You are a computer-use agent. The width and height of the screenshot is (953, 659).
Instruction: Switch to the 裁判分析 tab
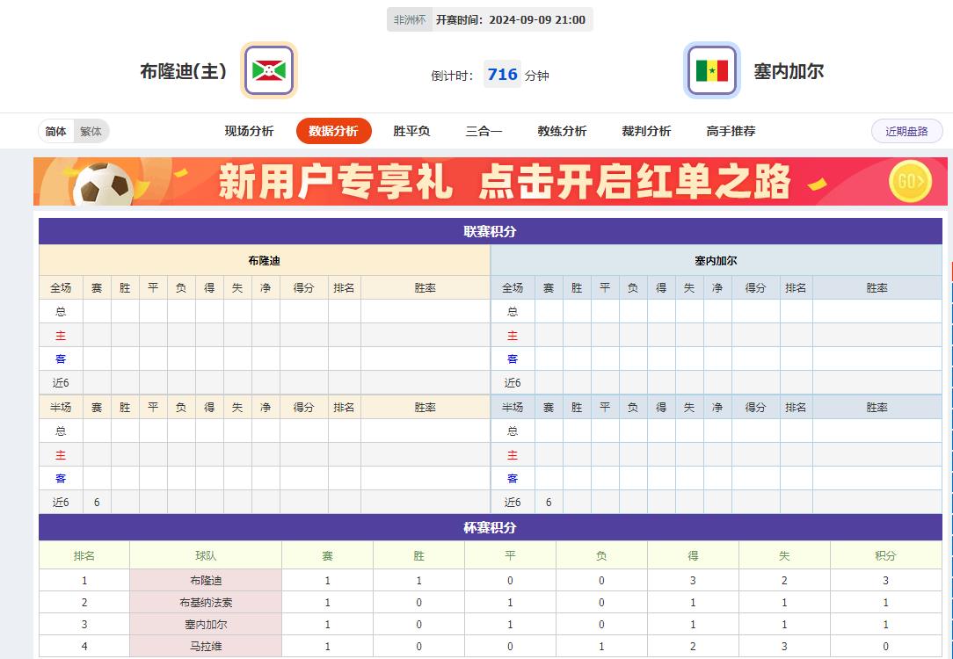pos(644,130)
